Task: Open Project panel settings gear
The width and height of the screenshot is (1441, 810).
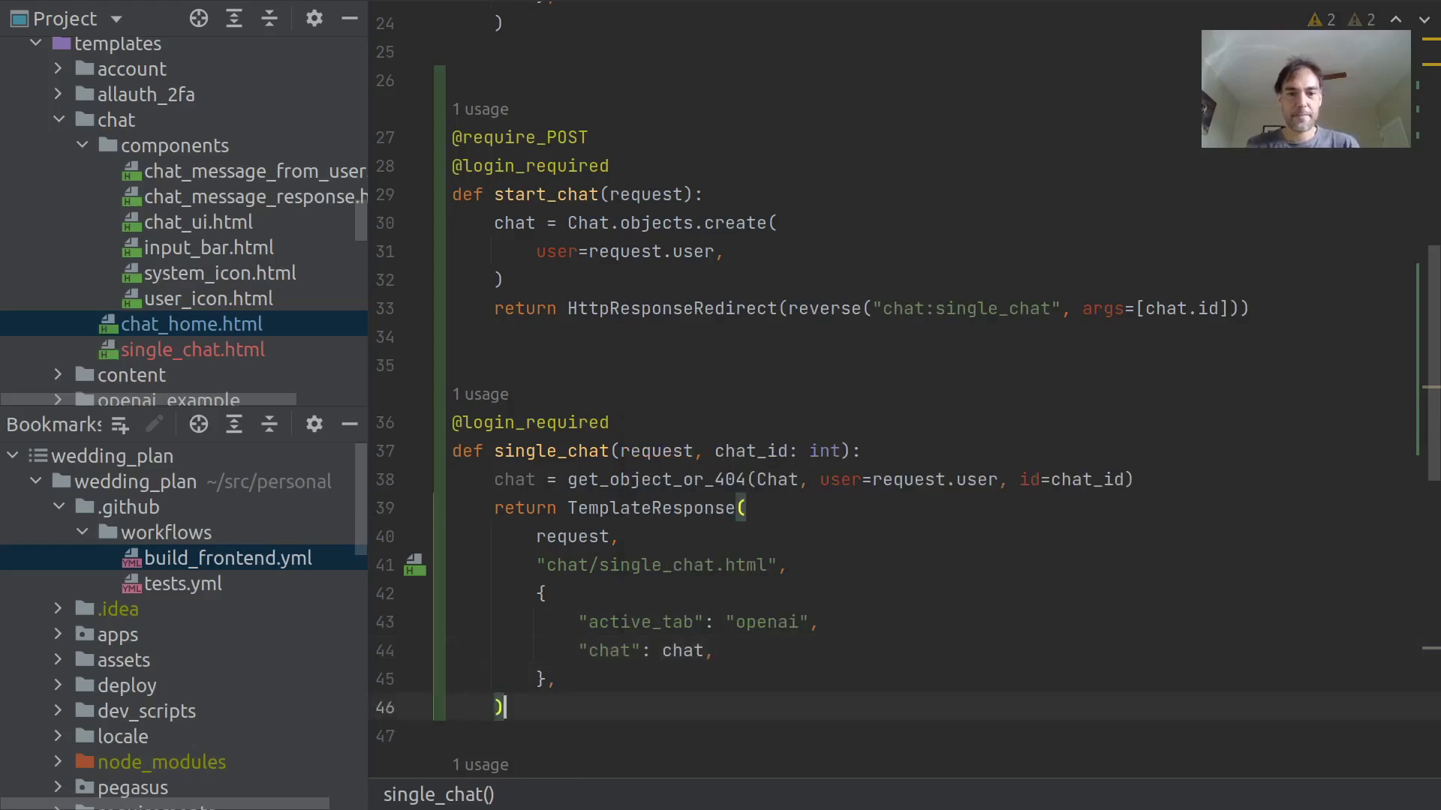Action: (x=314, y=19)
